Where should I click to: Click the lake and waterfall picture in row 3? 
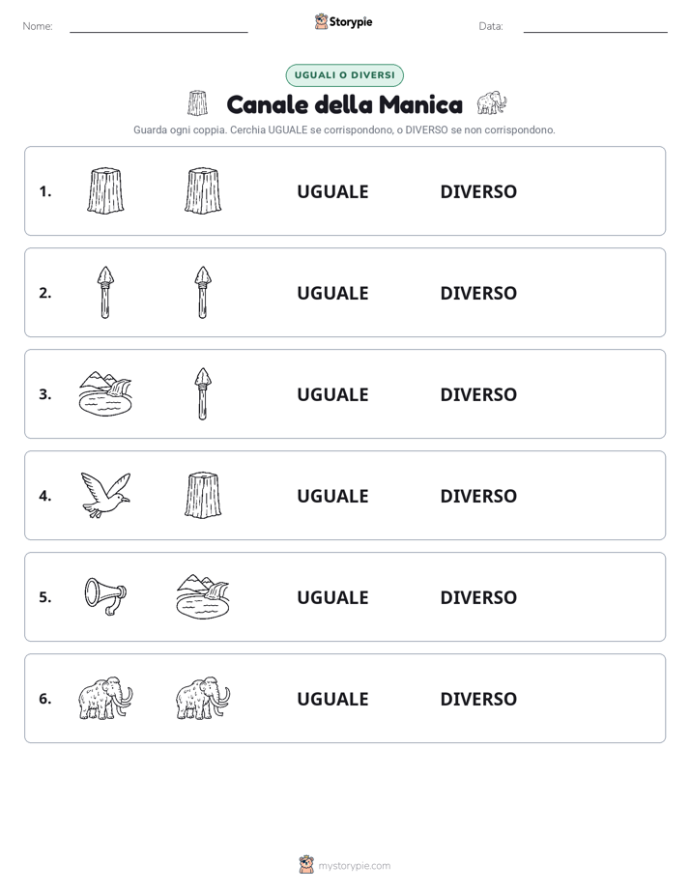click(x=106, y=393)
